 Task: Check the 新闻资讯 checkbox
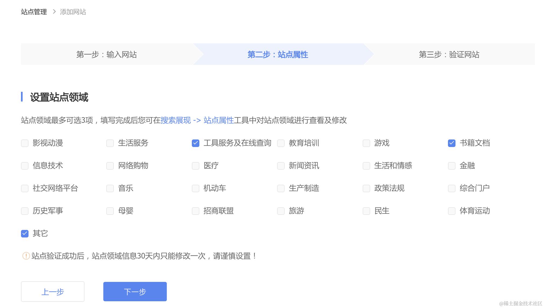tap(281, 166)
